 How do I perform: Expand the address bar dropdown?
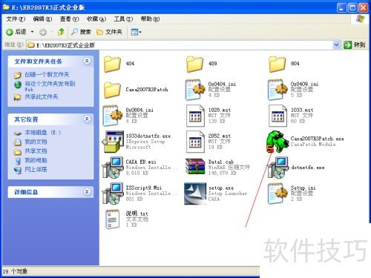pyautogui.click(x=336, y=44)
